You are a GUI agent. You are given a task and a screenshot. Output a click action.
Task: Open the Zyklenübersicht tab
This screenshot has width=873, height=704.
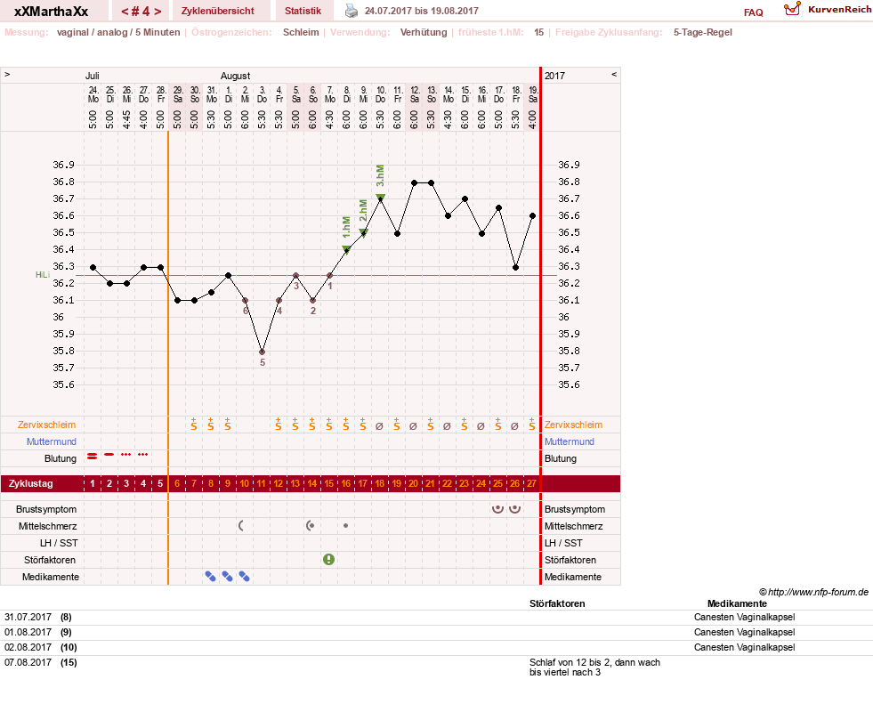point(218,11)
